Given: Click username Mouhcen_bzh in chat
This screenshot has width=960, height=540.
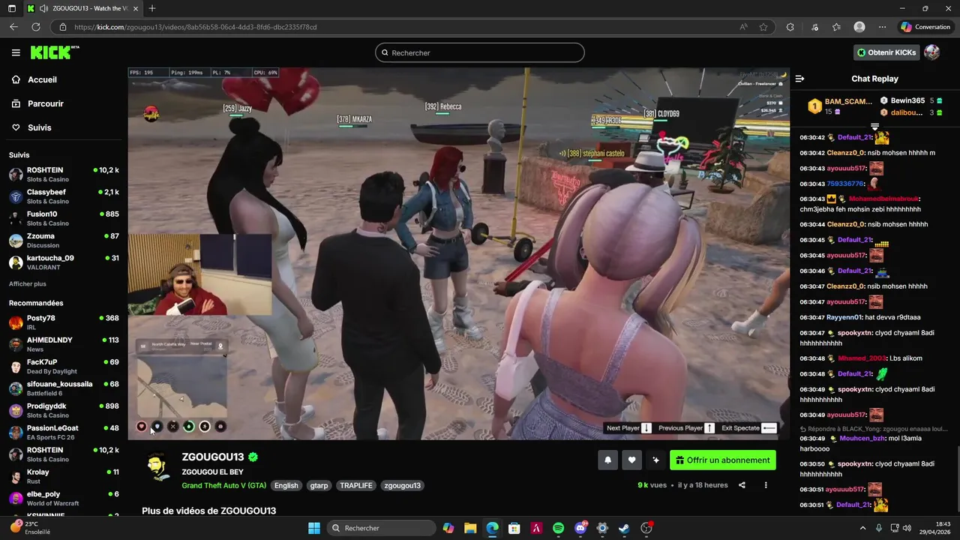Looking at the screenshot, I should click(862, 438).
